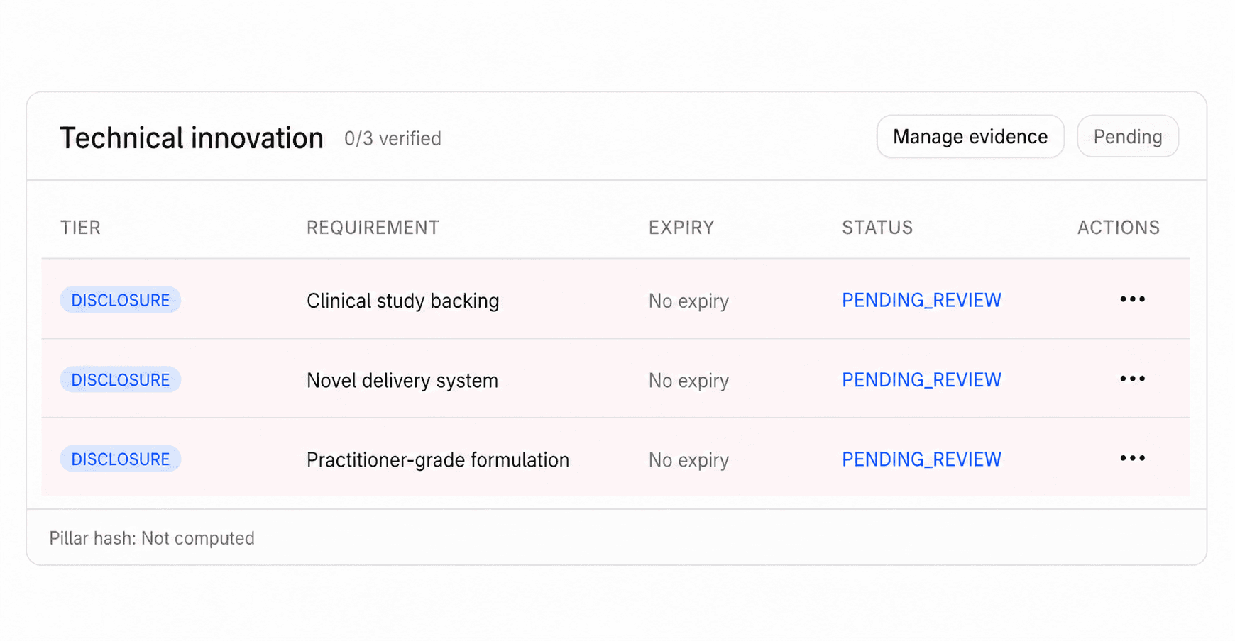Click the STATUS column header
Screen dimensions: 1235x641
click(x=877, y=228)
